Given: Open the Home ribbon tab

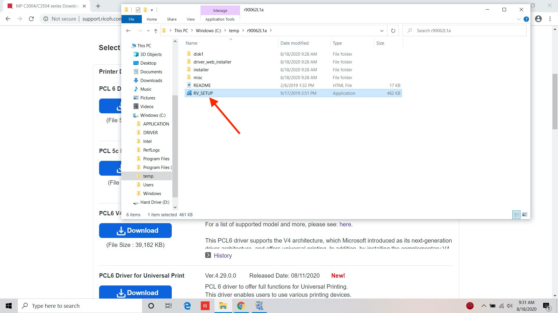Looking at the screenshot, I should click(x=152, y=19).
